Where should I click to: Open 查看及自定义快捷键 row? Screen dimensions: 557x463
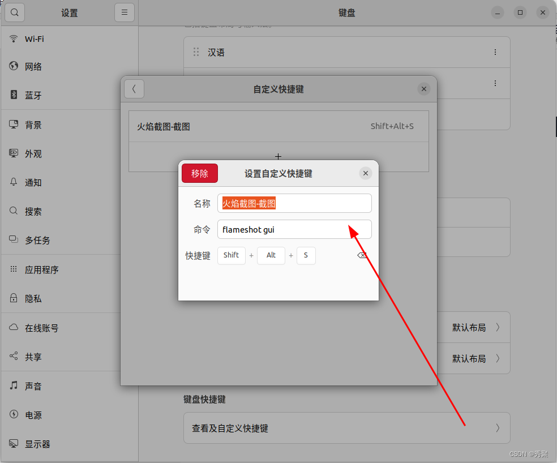pyautogui.click(x=346, y=428)
